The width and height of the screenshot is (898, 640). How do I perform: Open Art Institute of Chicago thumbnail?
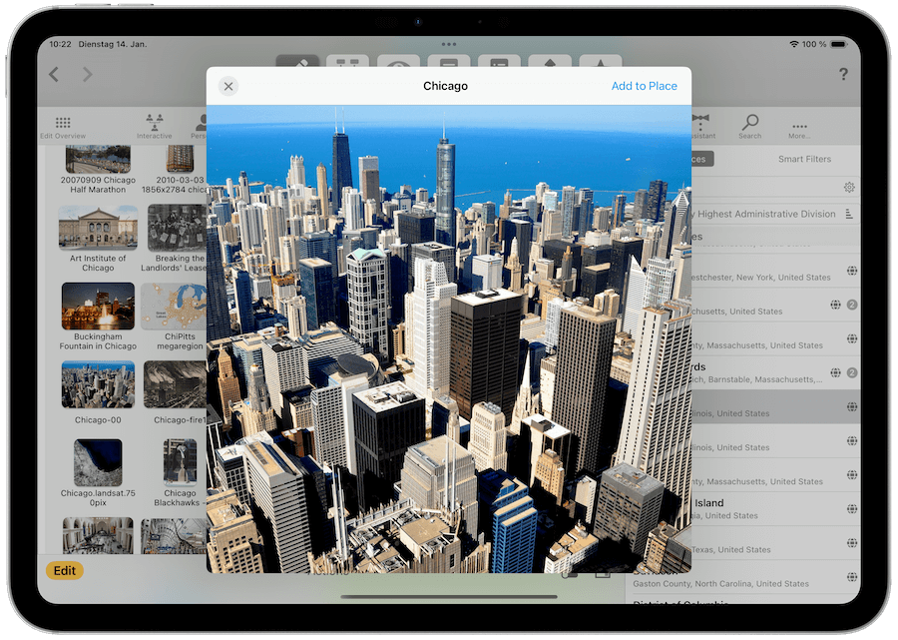[x=98, y=228]
